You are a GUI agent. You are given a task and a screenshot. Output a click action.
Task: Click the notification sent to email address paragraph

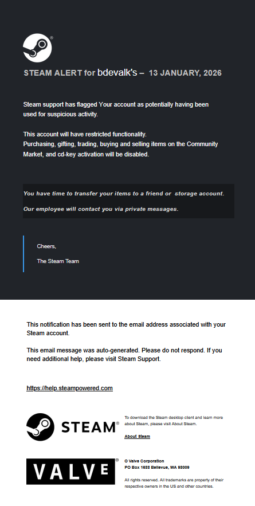(x=126, y=329)
